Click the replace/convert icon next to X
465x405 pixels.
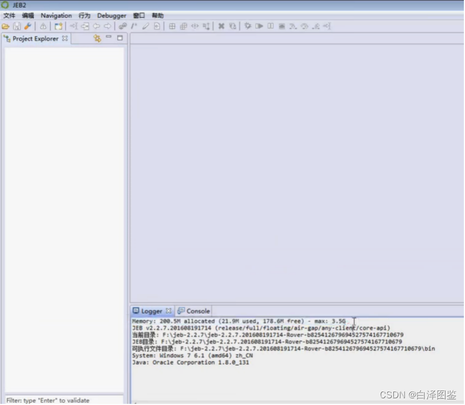tap(233, 26)
